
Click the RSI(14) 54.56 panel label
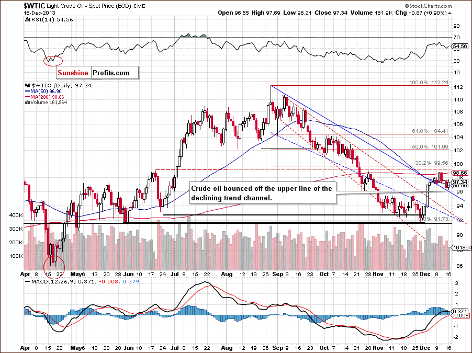(52, 19)
